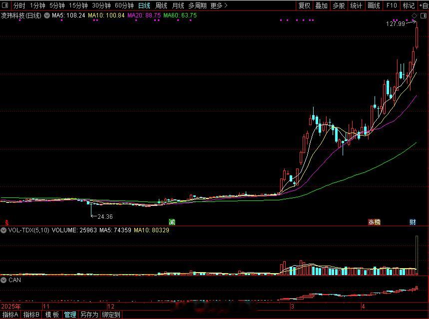Image resolution: width=429 pixels, height=319 pixels.
Task: Click the red $ marker icon
Action: [7, 223]
